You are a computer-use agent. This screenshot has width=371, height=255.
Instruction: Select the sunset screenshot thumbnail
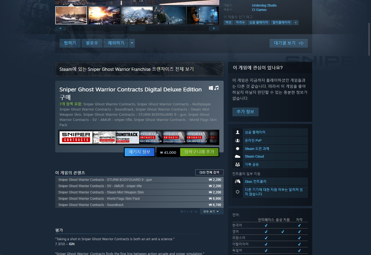[104, 15]
